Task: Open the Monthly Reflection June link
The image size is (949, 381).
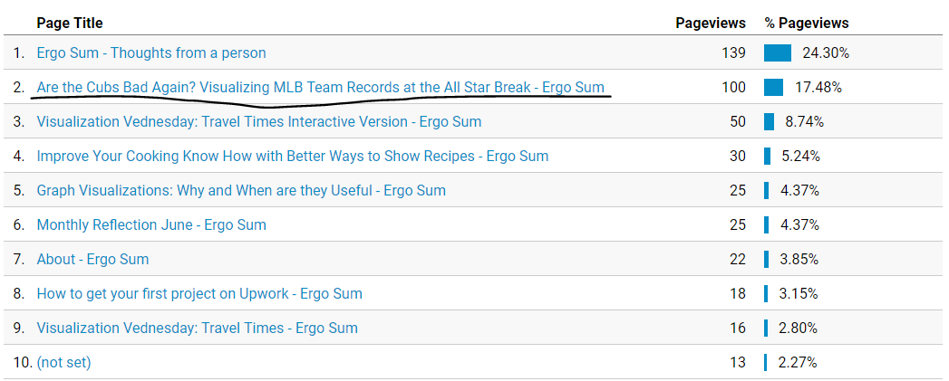Action: tap(151, 225)
